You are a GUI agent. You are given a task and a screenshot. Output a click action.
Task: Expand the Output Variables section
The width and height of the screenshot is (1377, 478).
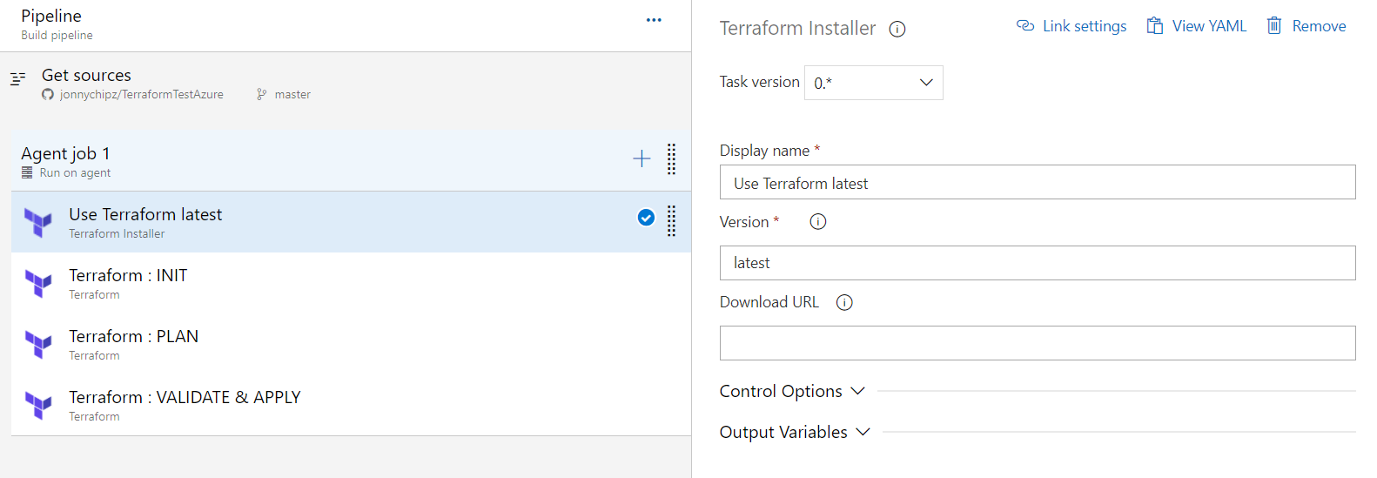[795, 433]
